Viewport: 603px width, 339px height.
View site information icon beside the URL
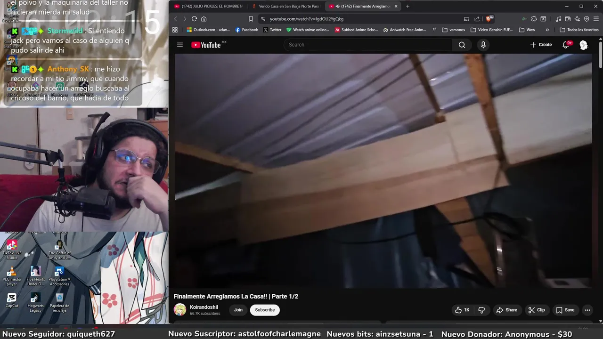263,19
